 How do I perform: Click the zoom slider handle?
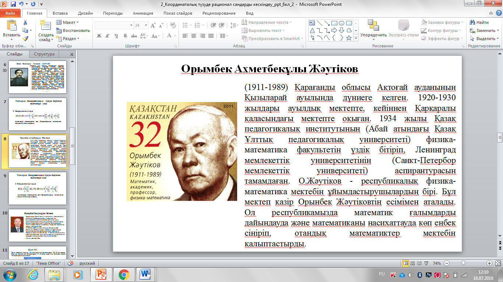coord(463,263)
